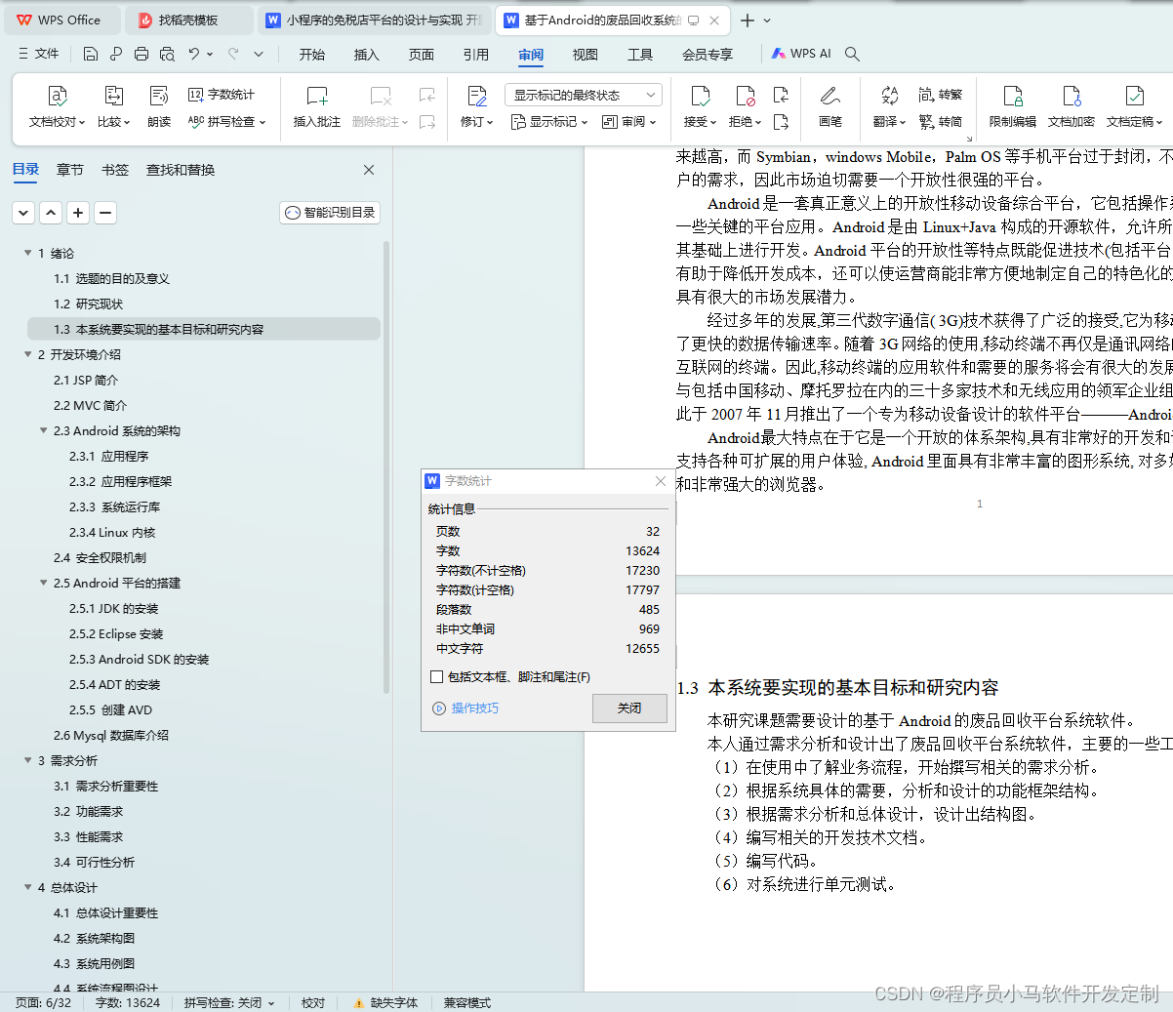Screen dimensions: 1173x1012
Task: Open WPS AI assistant
Action: (801, 54)
